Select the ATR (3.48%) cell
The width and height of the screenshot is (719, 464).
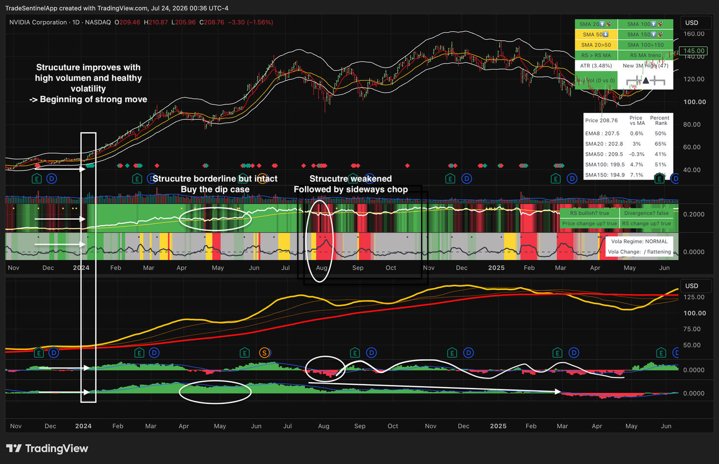click(x=596, y=66)
